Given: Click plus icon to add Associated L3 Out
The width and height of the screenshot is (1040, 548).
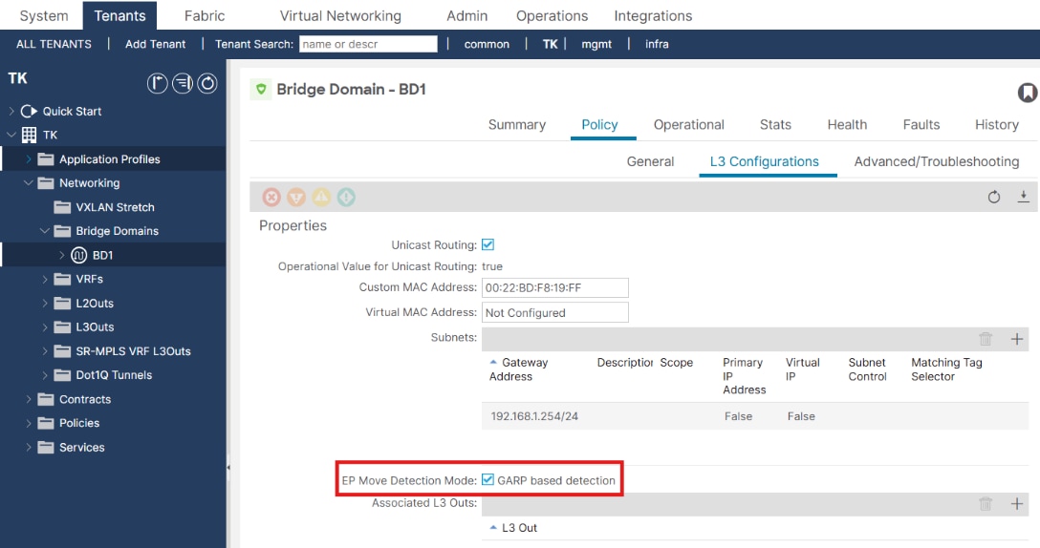Looking at the screenshot, I should pyautogui.click(x=1017, y=504).
